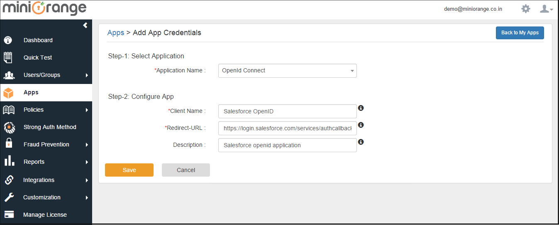Click the info icon beside Redirect-URL
Image resolution: width=559 pixels, height=225 pixels.
click(x=361, y=125)
